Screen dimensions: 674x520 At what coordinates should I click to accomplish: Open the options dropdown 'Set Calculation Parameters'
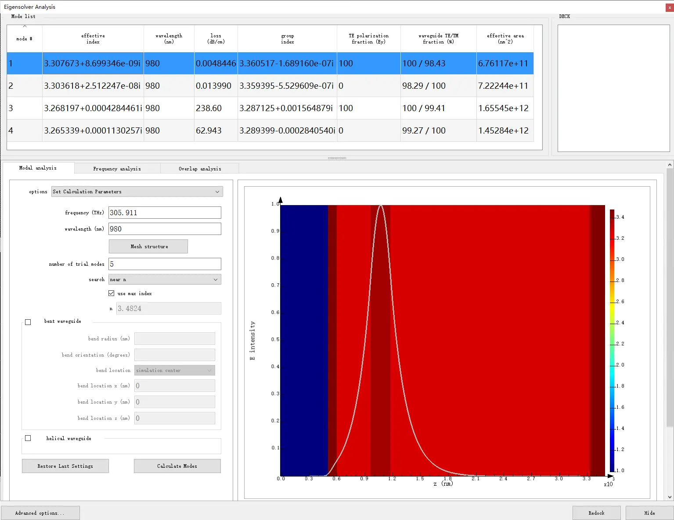click(x=137, y=191)
